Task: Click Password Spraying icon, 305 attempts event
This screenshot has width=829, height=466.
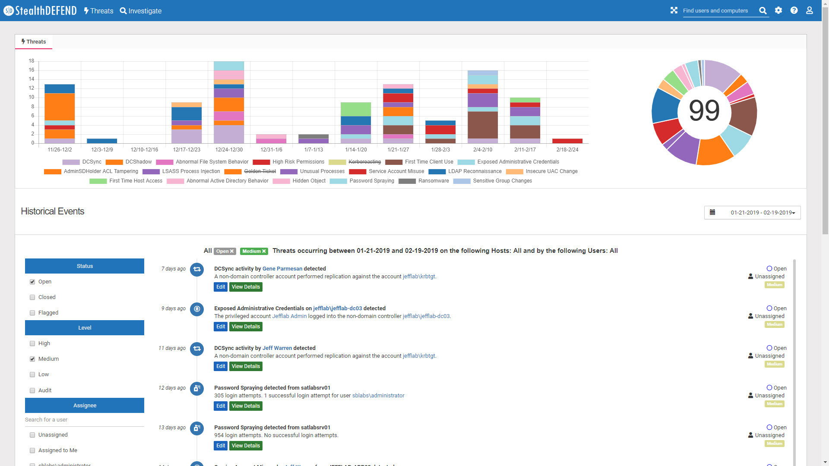Action: coord(197,388)
